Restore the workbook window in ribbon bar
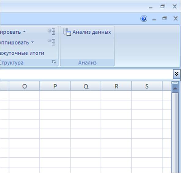This screenshot has height=173, width=181. pos(164,18)
